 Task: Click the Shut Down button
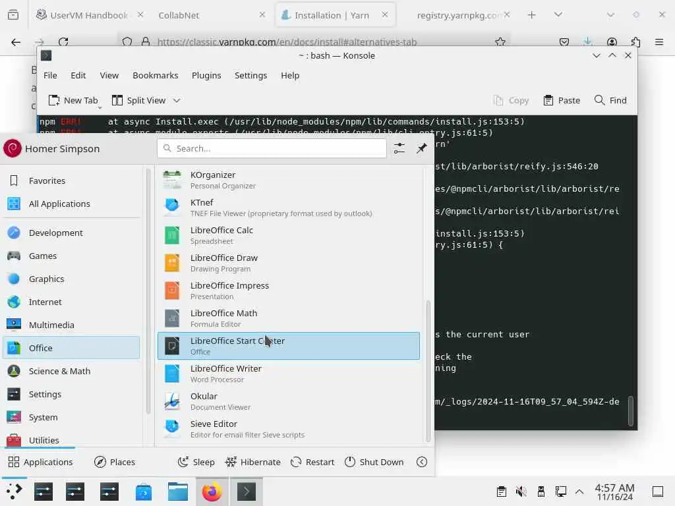click(374, 462)
